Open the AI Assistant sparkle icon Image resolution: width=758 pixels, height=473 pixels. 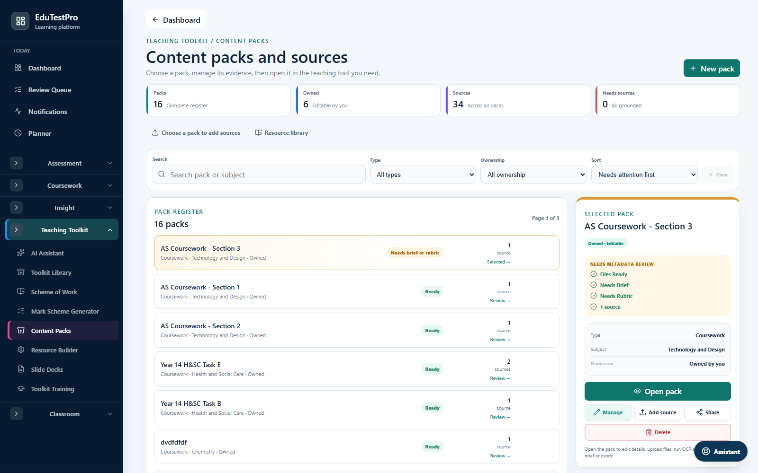click(21, 253)
